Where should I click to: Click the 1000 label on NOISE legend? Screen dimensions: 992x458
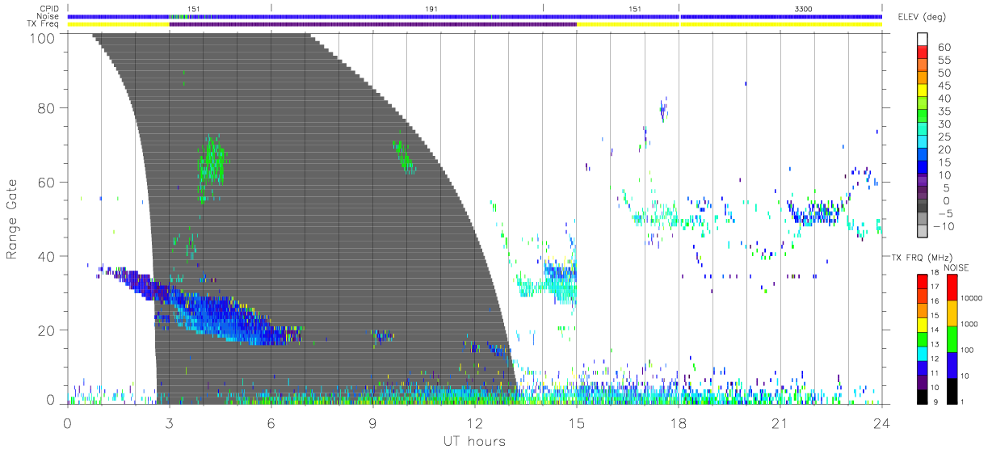970,324
